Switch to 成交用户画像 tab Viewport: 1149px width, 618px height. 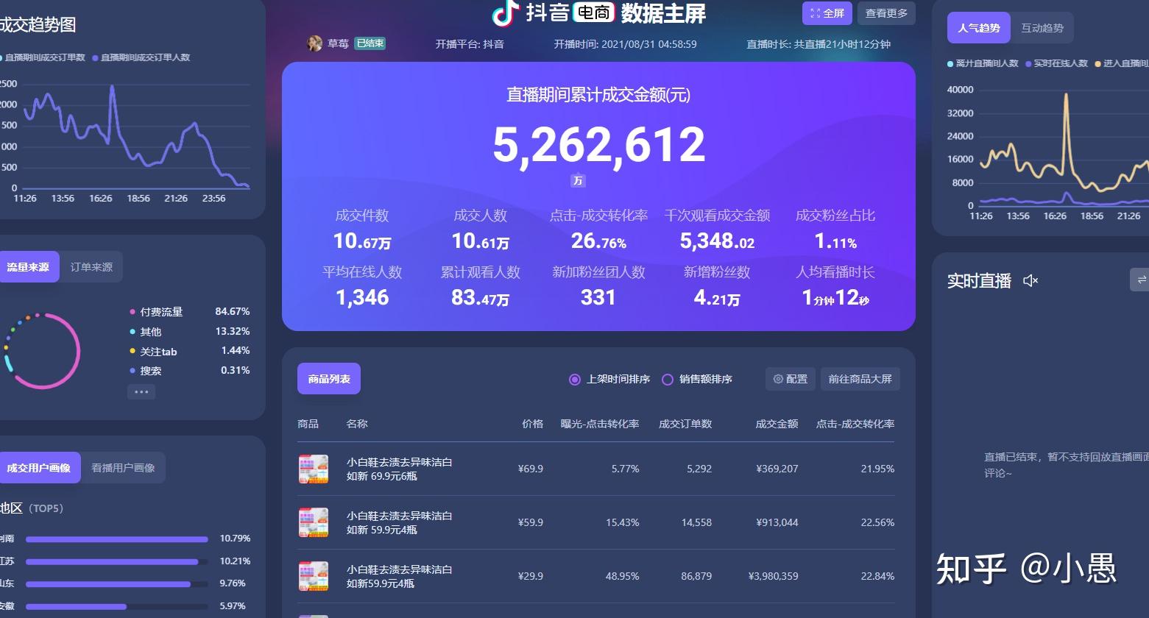(x=39, y=468)
